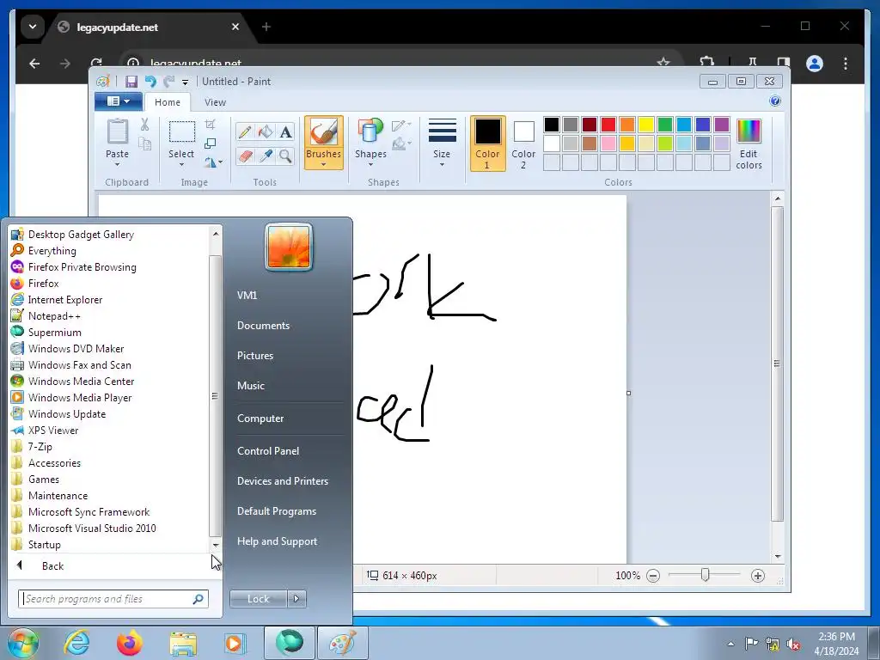880x660 pixels.
Task: Click the Crop icon in Image group
Action: click(210, 125)
